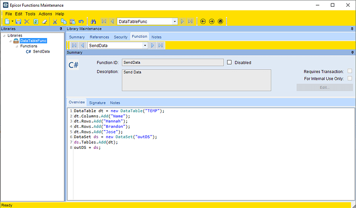Open the DataTableFunc library dropdown

coord(174,22)
